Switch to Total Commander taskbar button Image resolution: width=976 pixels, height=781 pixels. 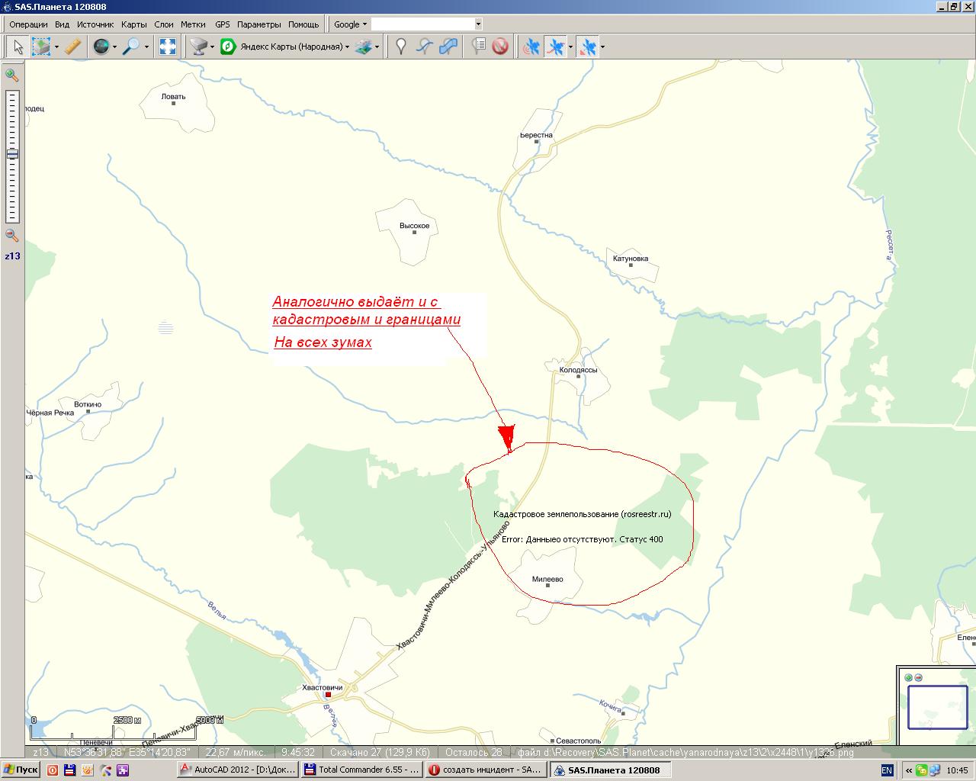pyautogui.click(x=361, y=770)
